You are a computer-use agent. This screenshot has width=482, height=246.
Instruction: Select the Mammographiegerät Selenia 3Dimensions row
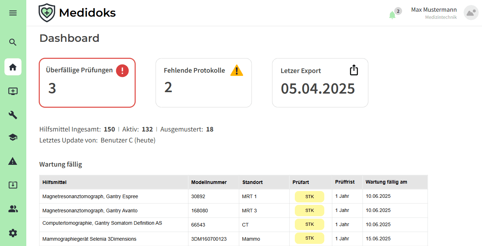pos(233,239)
